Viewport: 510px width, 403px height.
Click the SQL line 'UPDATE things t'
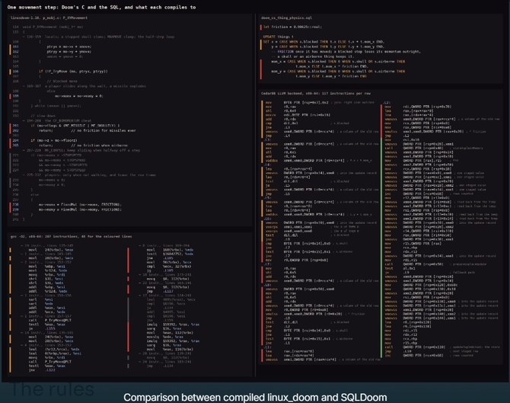[x=279, y=37]
